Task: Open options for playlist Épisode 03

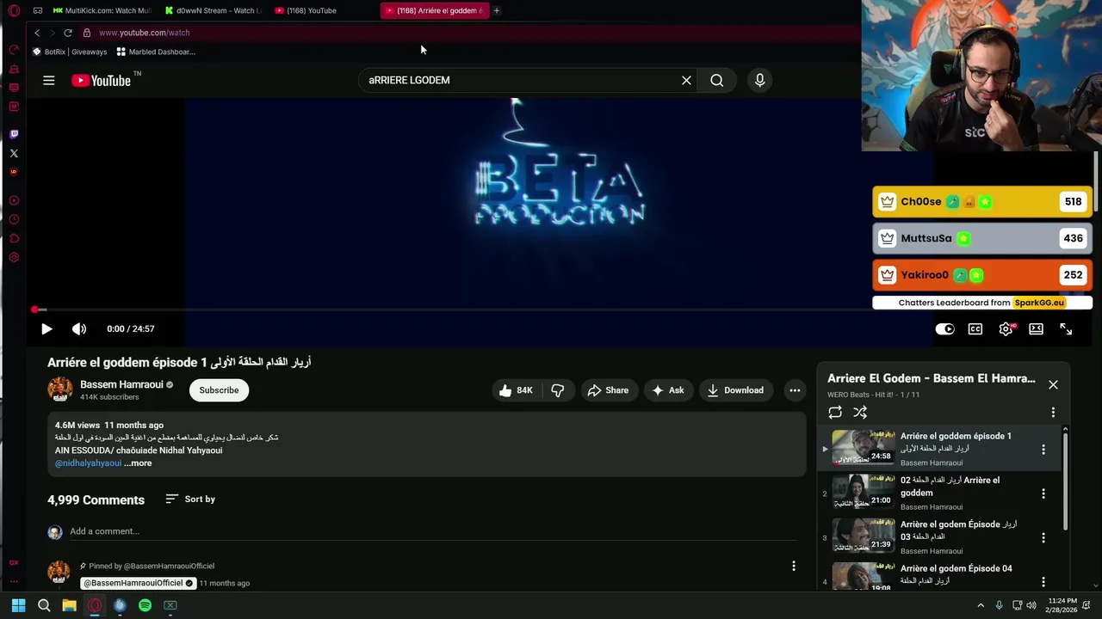Action: click(x=1043, y=537)
